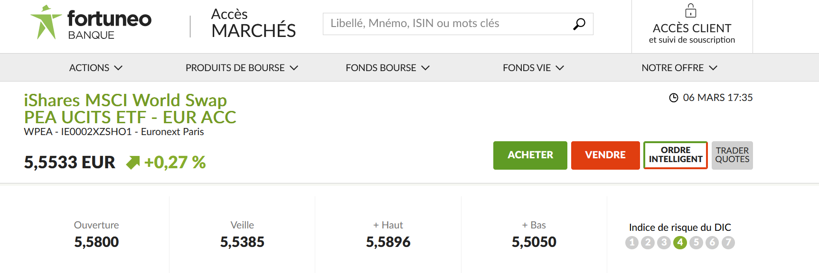This screenshot has width=819, height=273.
Task: Click risk indicator circle number 7
Action: (x=728, y=243)
